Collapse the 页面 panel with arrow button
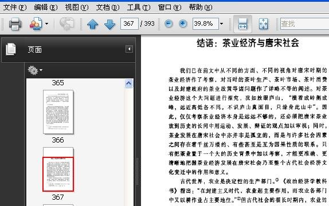This screenshot has width=329, height=206. click(x=129, y=49)
